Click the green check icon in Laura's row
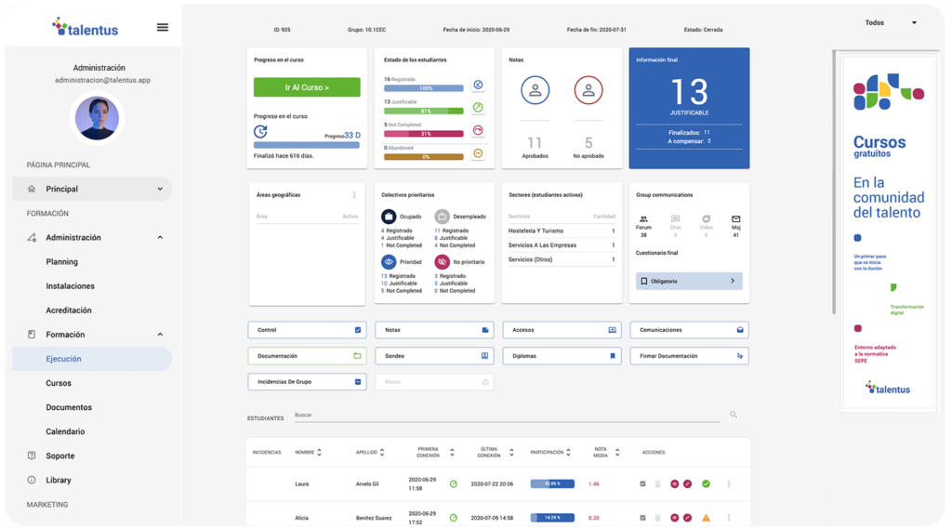 (x=707, y=484)
